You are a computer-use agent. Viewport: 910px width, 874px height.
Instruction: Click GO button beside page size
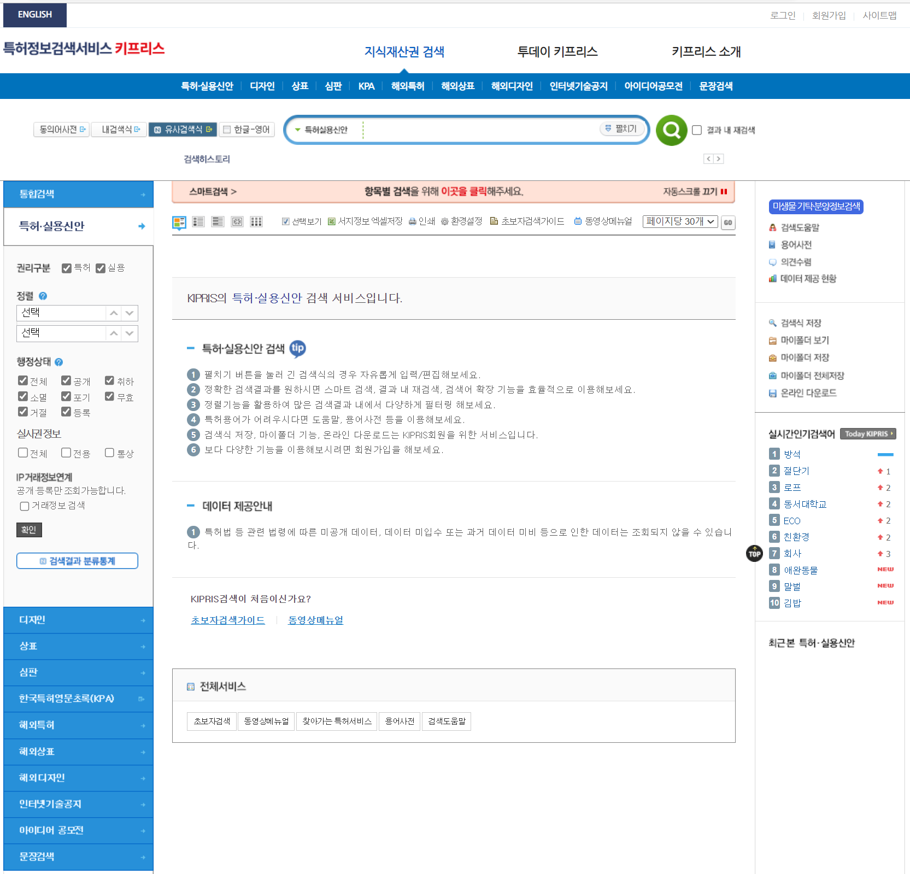click(728, 222)
